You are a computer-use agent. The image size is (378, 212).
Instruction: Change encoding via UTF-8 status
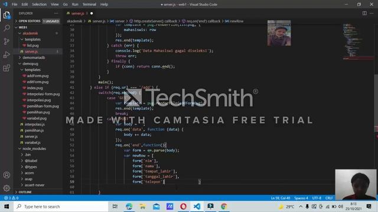[x=317, y=198]
